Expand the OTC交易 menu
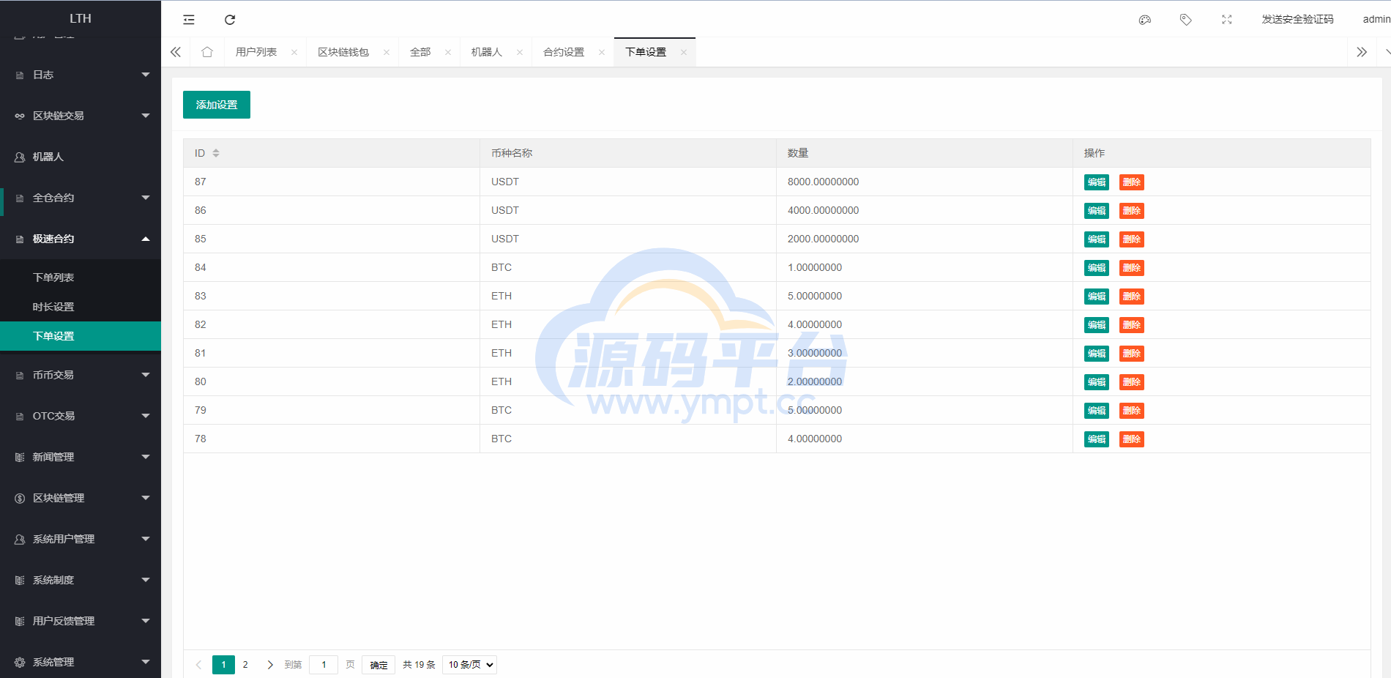1391x678 pixels. 146,416
